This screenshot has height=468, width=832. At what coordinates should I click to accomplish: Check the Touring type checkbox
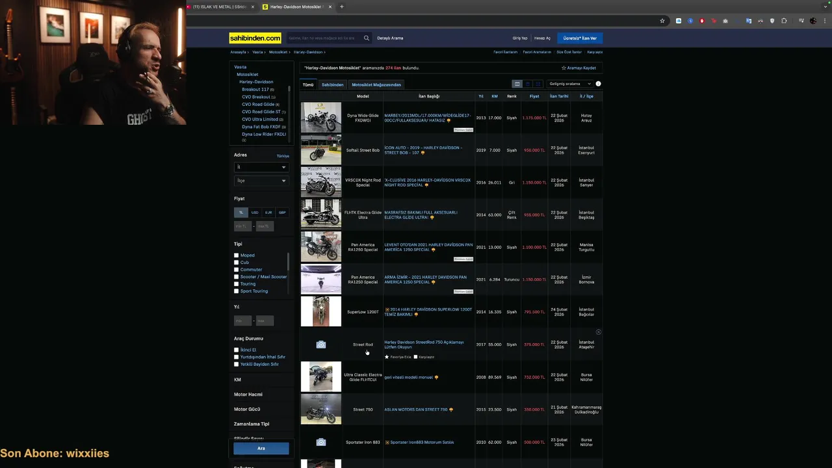(x=237, y=284)
